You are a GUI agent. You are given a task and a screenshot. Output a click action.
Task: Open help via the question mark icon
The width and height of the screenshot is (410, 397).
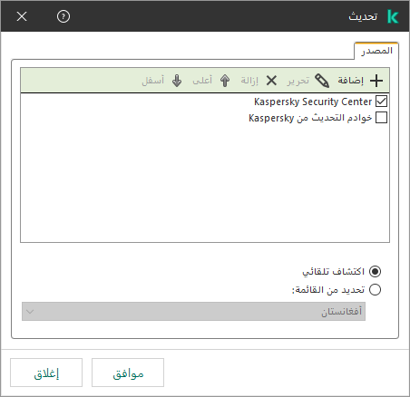tap(63, 16)
